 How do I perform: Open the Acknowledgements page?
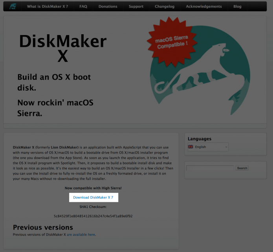[204, 6]
